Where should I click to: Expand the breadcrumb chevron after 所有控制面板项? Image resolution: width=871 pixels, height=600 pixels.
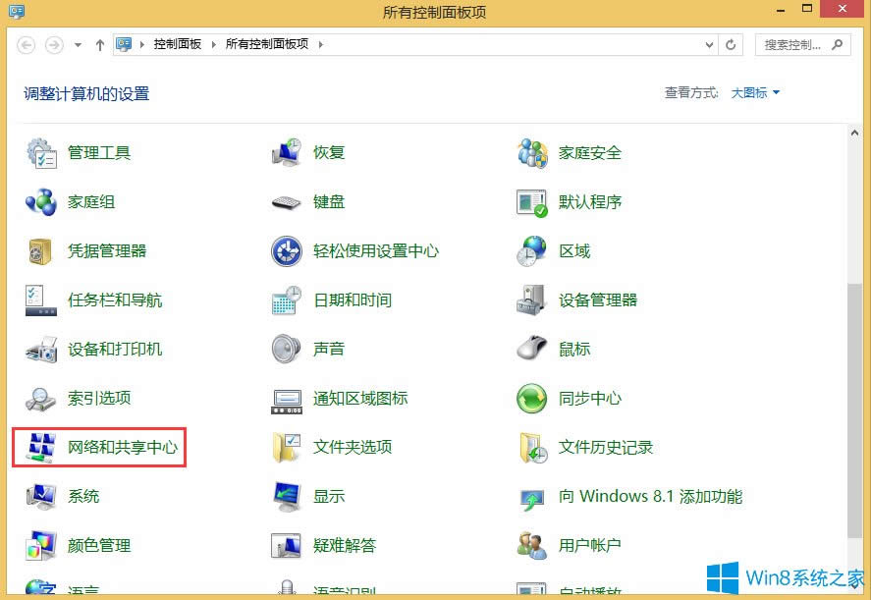point(320,44)
